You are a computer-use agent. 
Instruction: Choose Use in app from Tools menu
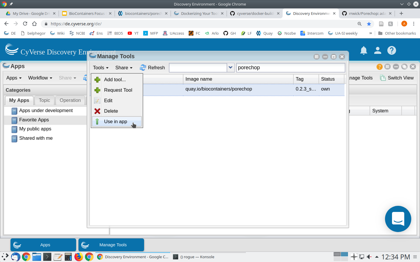click(x=117, y=121)
